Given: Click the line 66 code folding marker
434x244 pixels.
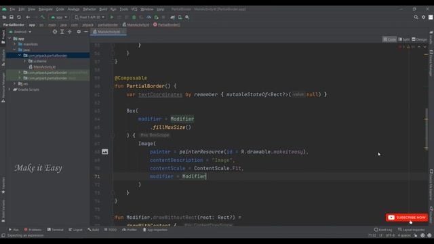Looking at the screenshot, I should tap(113, 136).
